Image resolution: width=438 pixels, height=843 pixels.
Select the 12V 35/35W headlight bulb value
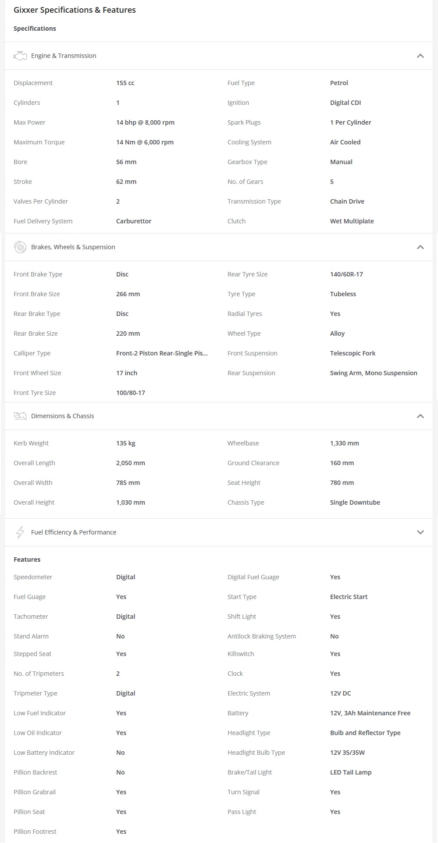tap(347, 753)
